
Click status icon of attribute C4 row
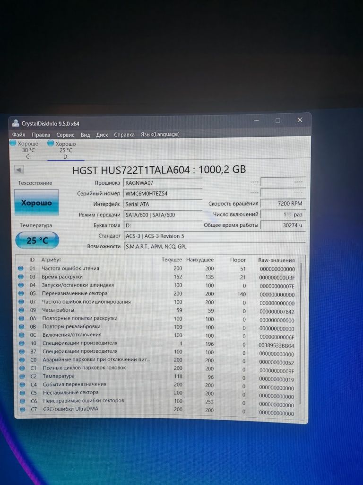(22, 385)
